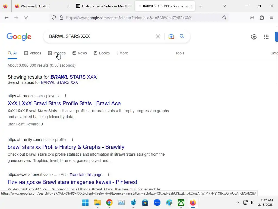Viewport: 278px width, 209px height.
Task: Open Xbox app from taskbar
Action: click(x=181, y=202)
